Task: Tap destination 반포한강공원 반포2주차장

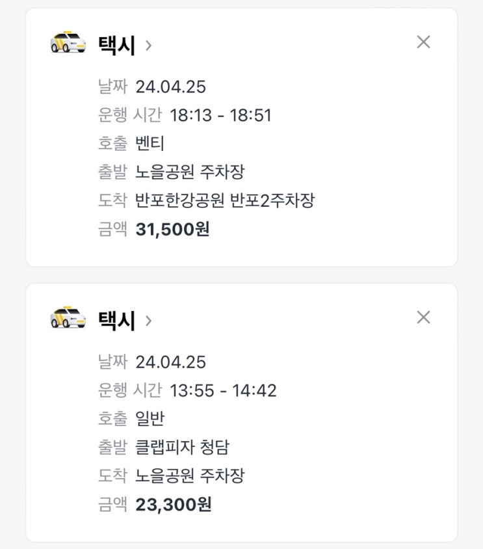Action: [225, 201]
